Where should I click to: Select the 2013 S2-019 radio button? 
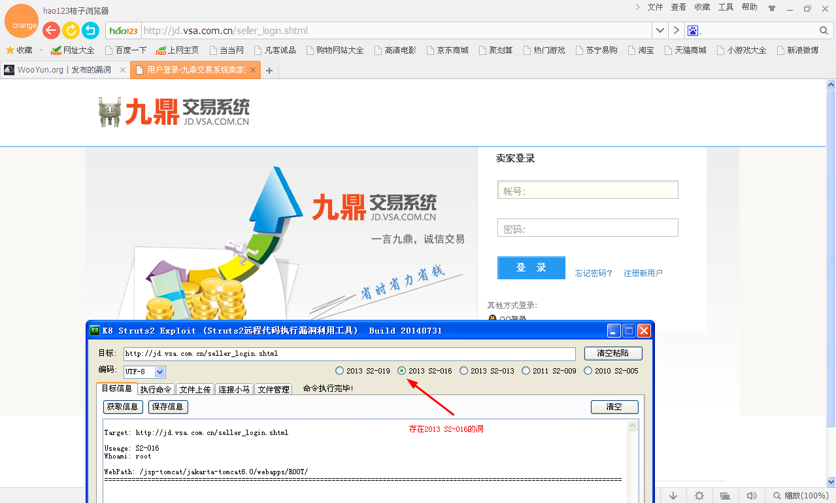[339, 371]
